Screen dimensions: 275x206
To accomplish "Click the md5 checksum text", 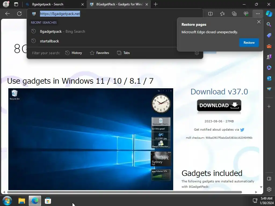I will coord(219,138).
